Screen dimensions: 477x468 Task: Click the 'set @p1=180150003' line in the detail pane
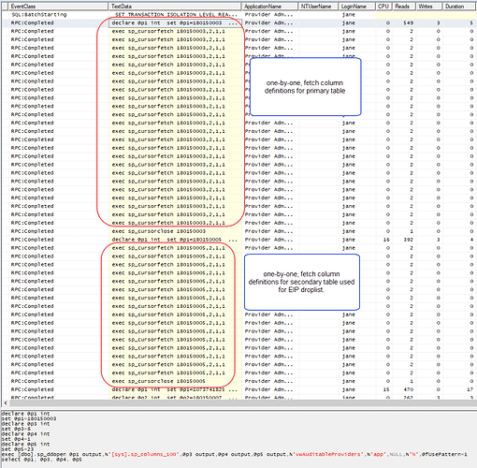pyautogui.click(x=29, y=418)
